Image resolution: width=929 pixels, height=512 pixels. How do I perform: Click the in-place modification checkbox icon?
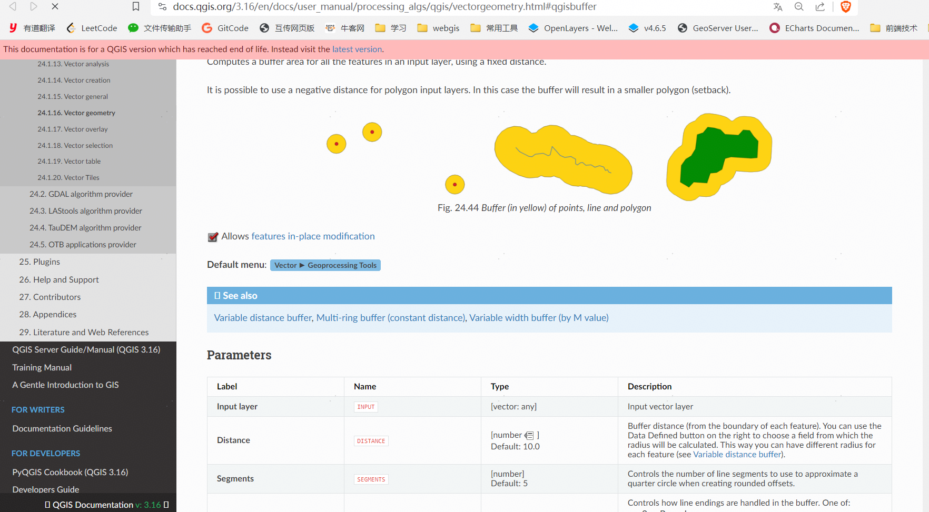pyautogui.click(x=213, y=237)
